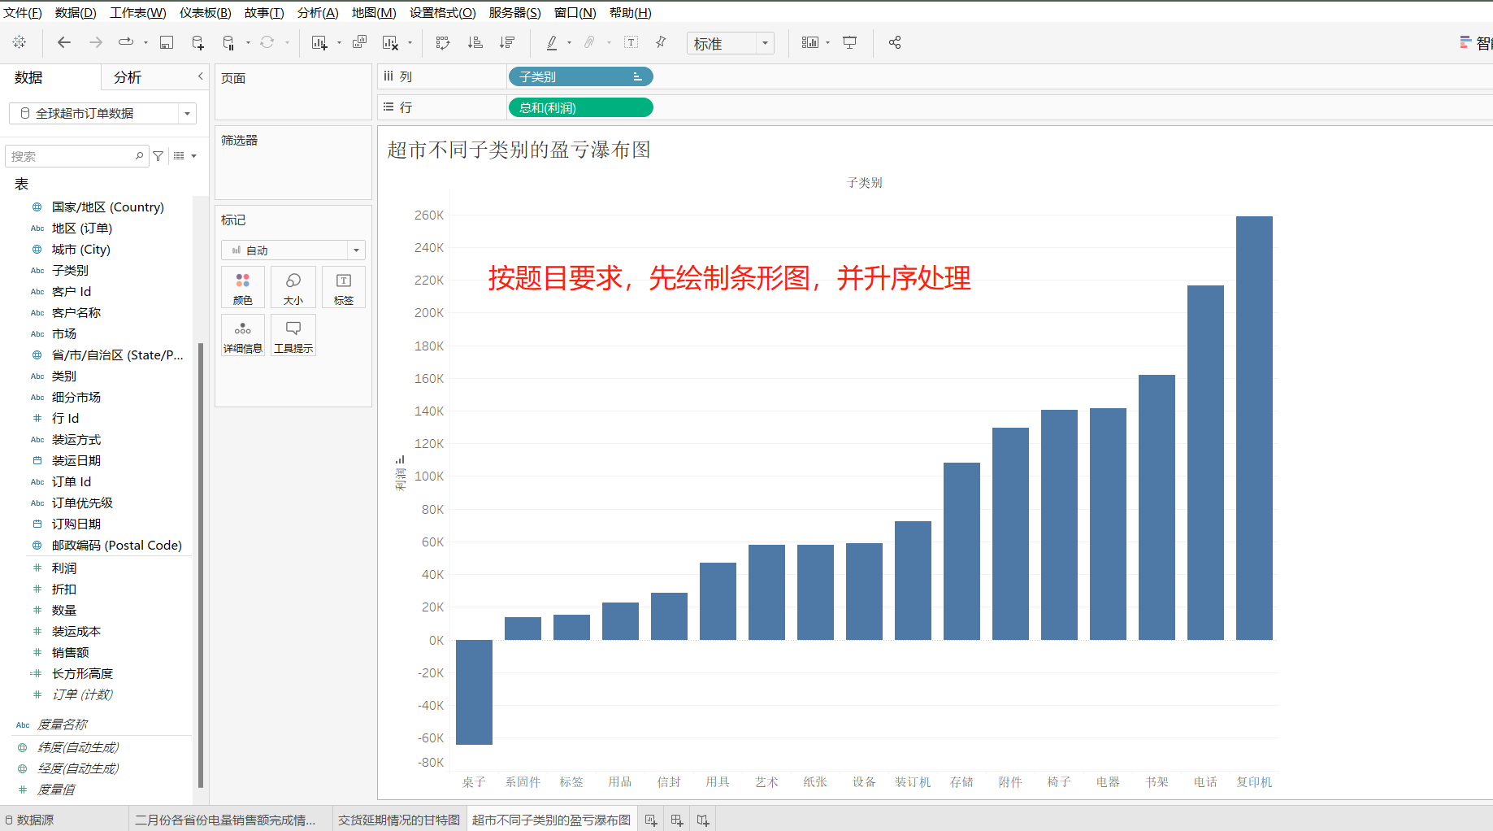The width and height of the screenshot is (1493, 831).
Task: Click the show/hide cards icon
Action: (x=810, y=42)
